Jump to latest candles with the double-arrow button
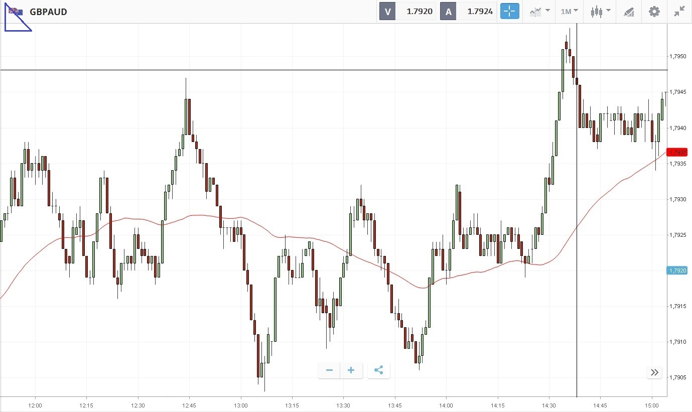This screenshot has height=412, width=692. (x=654, y=372)
